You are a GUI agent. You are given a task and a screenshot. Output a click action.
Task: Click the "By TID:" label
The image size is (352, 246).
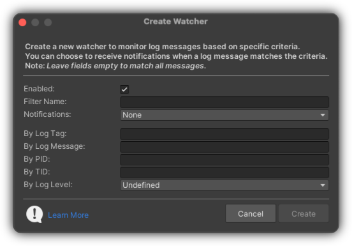(x=37, y=172)
